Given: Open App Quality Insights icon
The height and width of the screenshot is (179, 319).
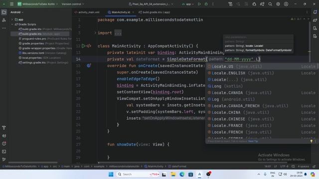Looking at the screenshot, I should point(4,144).
